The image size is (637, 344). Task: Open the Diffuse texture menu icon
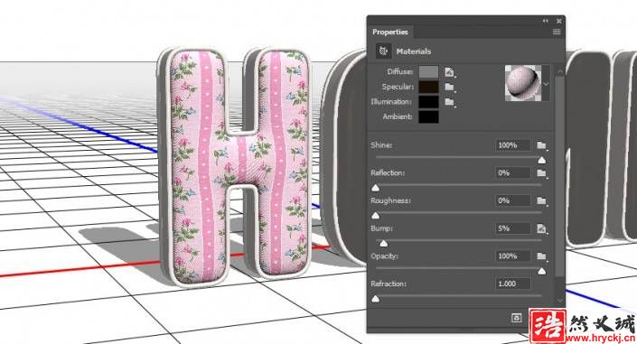[449, 72]
